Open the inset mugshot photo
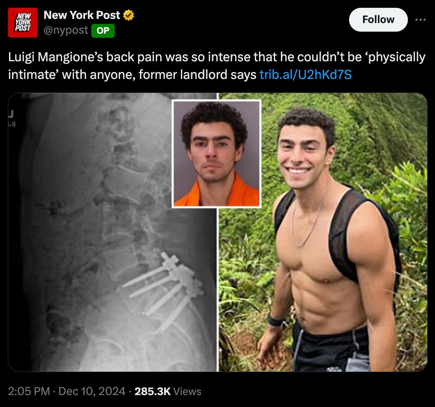This screenshot has width=435, height=407. tap(216, 154)
